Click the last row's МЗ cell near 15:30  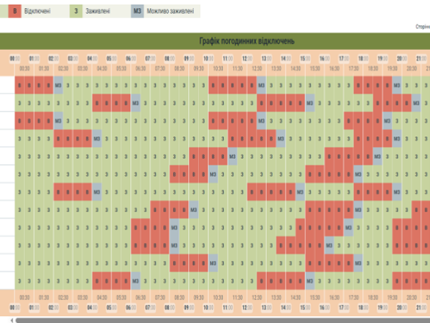click(x=310, y=279)
